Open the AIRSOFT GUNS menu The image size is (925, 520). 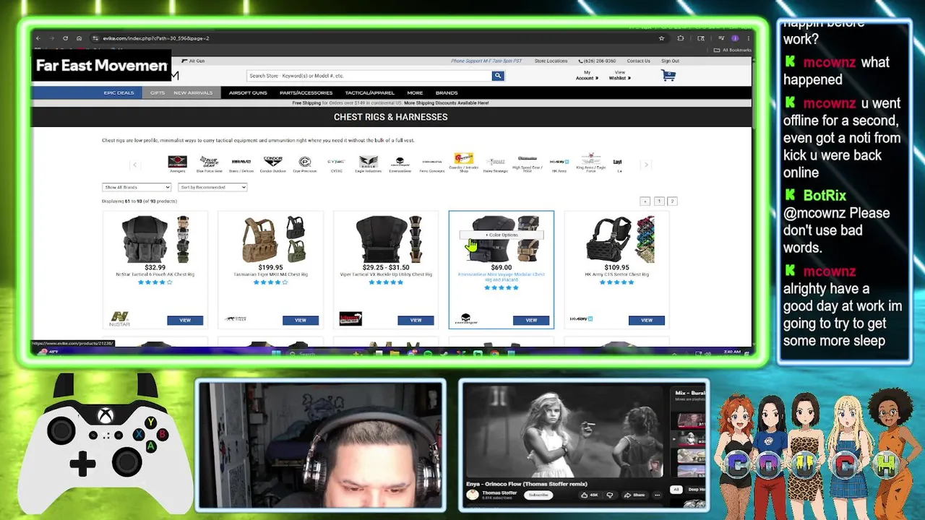pyautogui.click(x=248, y=92)
